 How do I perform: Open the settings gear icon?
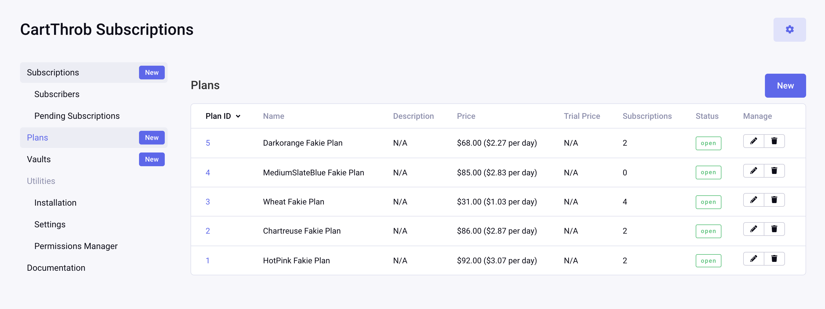(790, 29)
